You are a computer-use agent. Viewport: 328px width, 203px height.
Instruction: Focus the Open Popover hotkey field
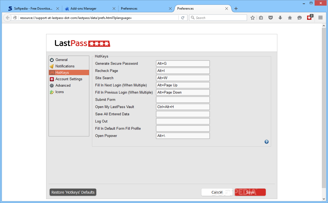pyautogui.click(x=183, y=136)
